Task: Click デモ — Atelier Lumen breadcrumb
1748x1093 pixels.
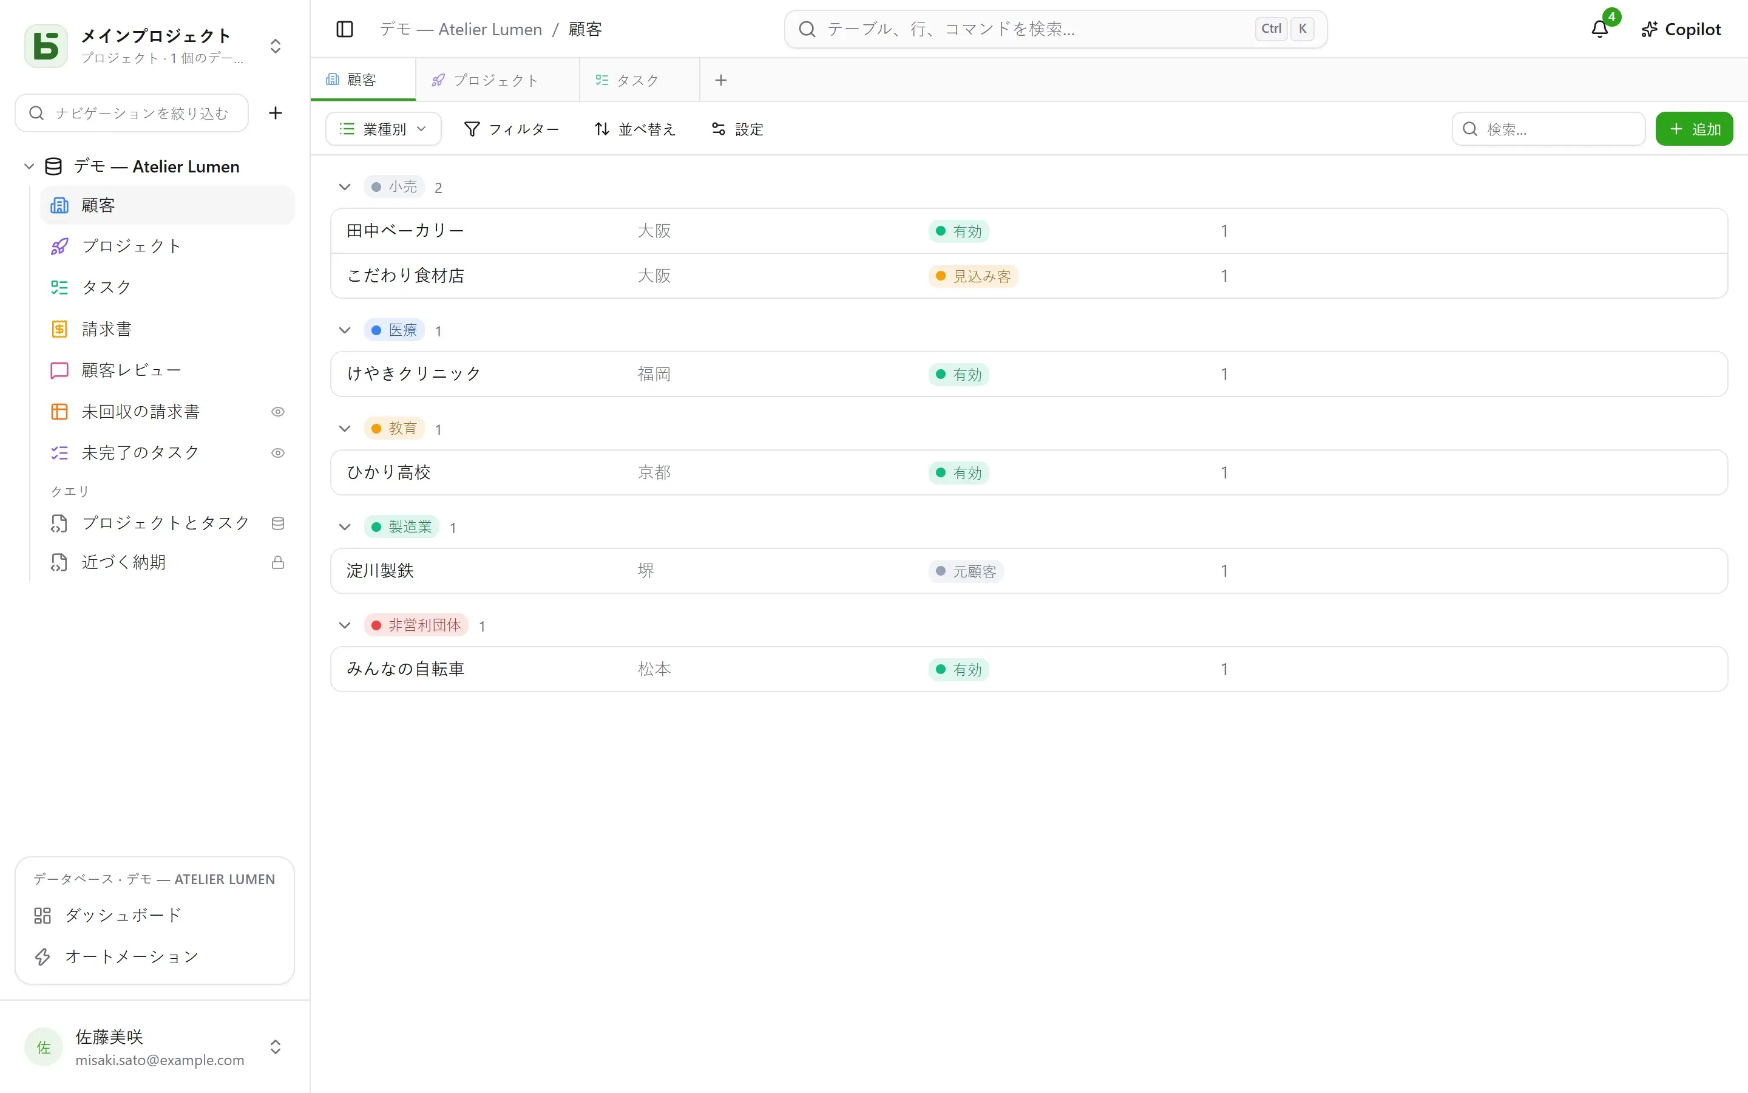Action: point(461,29)
